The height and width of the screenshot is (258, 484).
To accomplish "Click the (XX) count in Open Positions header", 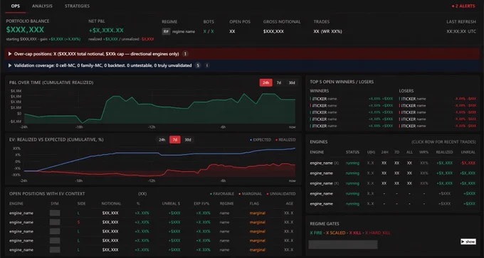I will coord(142,194).
